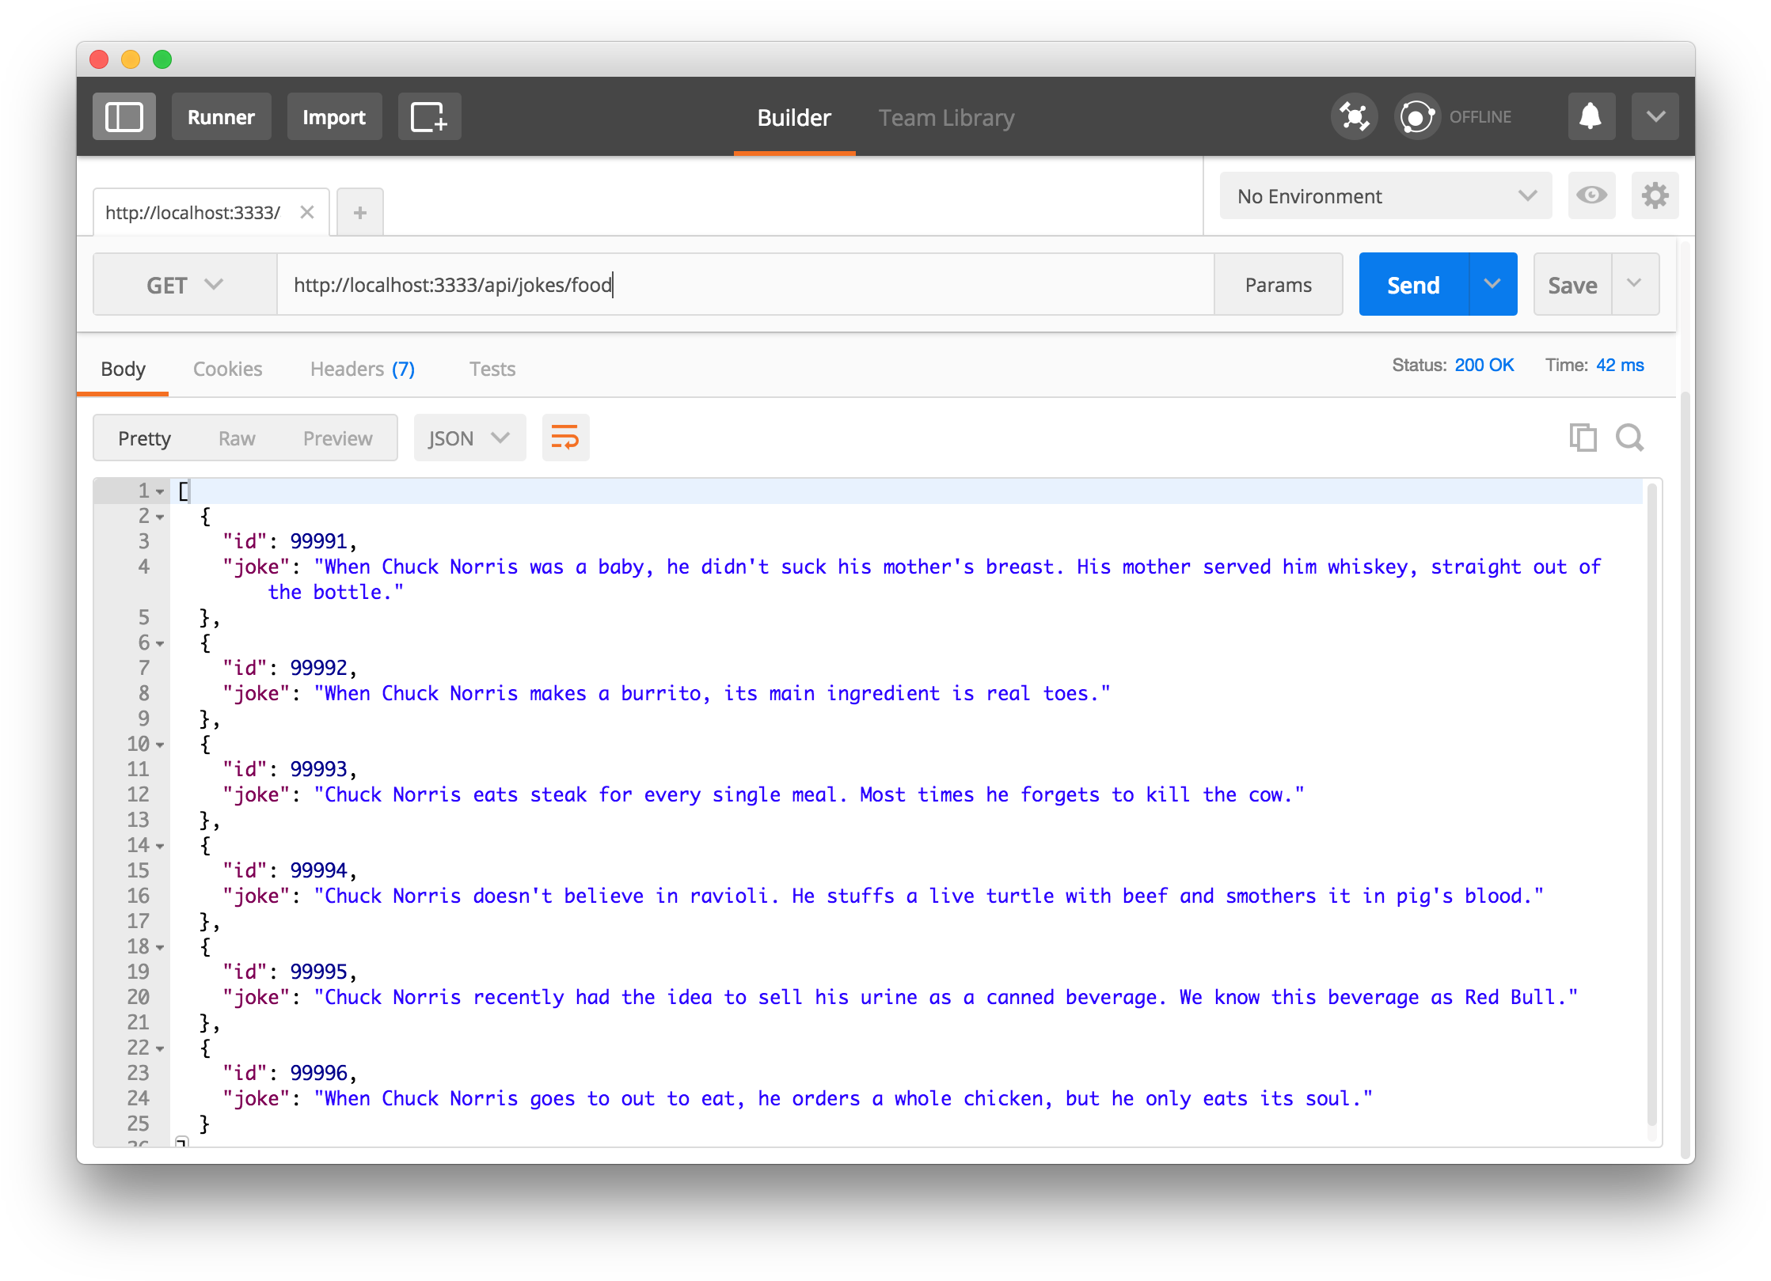The height and width of the screenshot is (1281, 1771).
Task: Open the JSON format dropdown
Action: pos(469,437)
